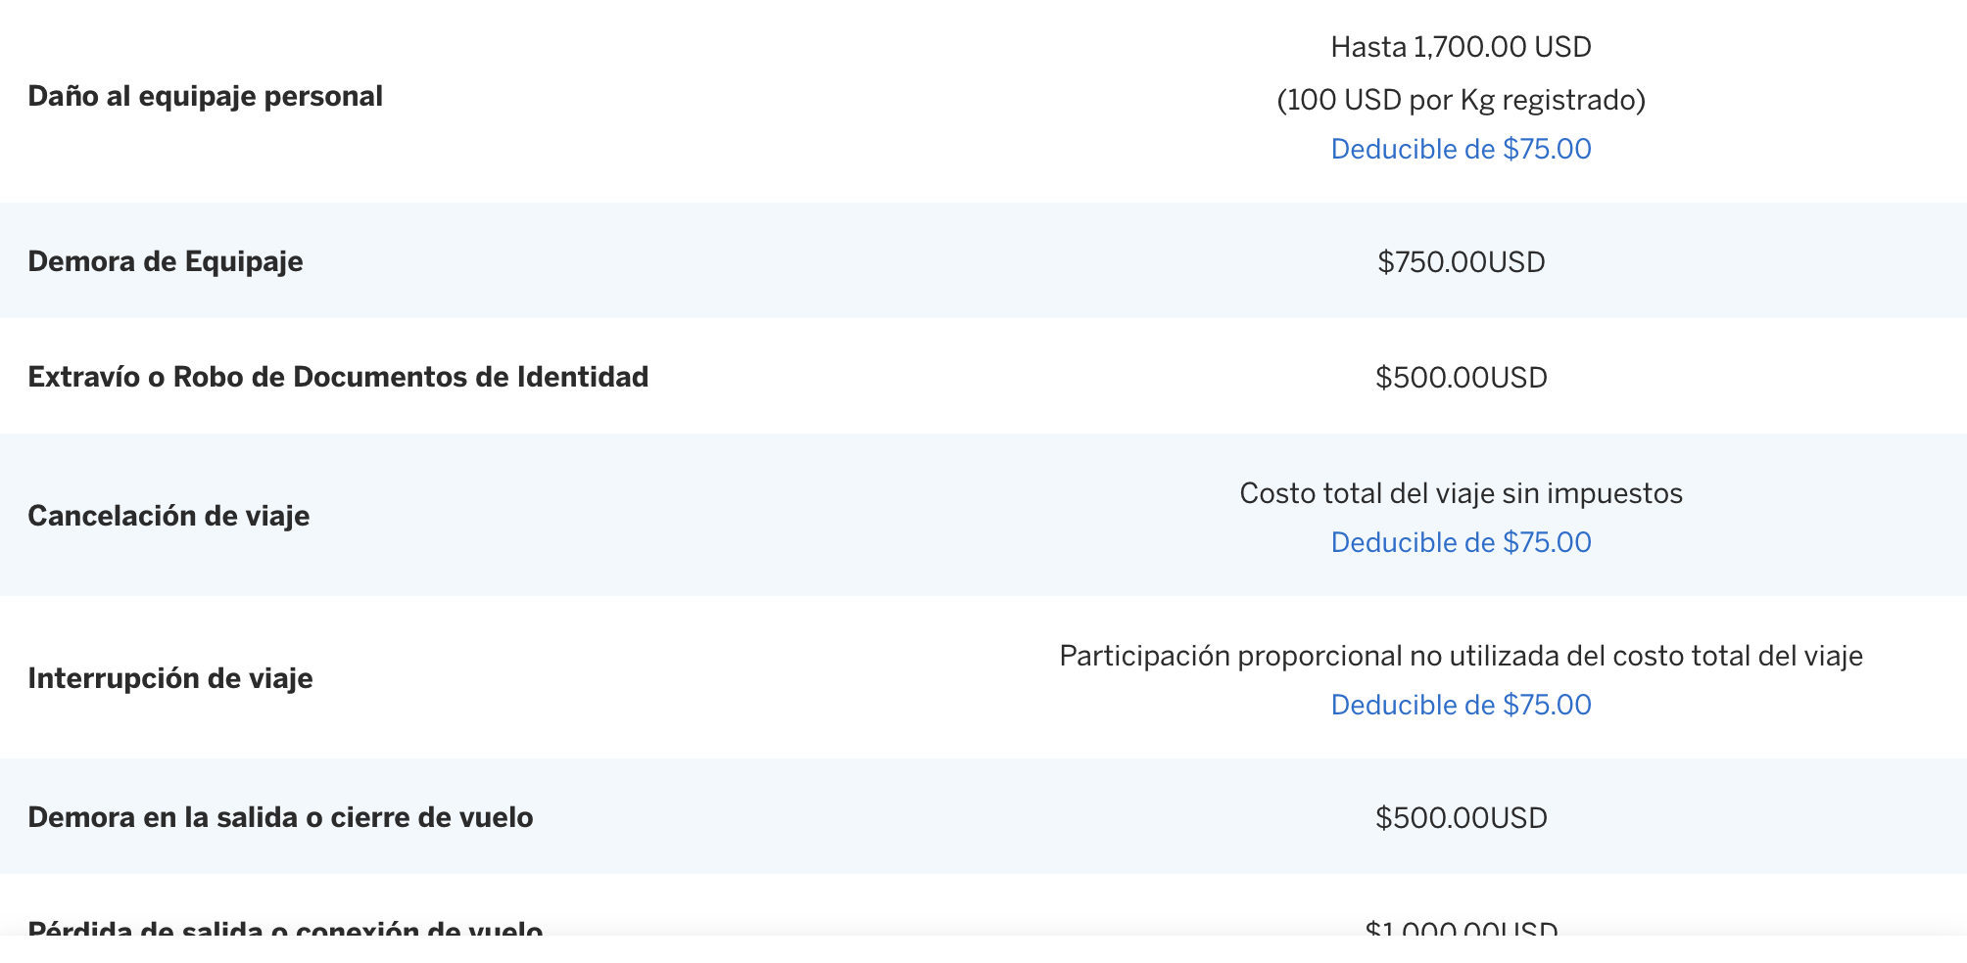Open the Interrupción de viaje deductible link

click(x=1461, y=705)
